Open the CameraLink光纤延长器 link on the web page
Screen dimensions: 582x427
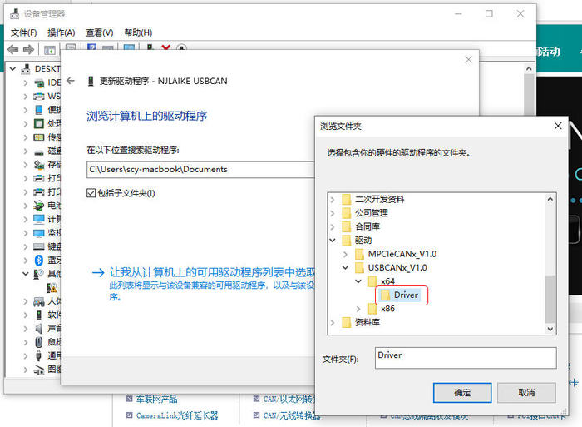(x=176, y=415)
